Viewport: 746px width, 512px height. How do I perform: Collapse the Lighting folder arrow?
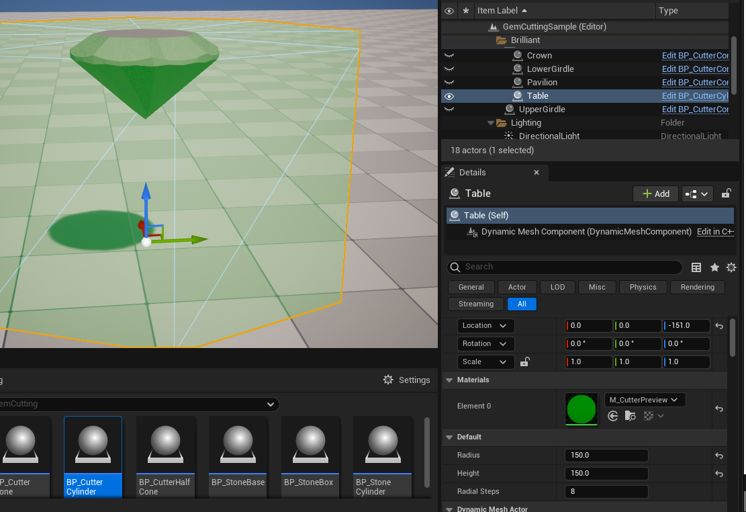(491, 123)
